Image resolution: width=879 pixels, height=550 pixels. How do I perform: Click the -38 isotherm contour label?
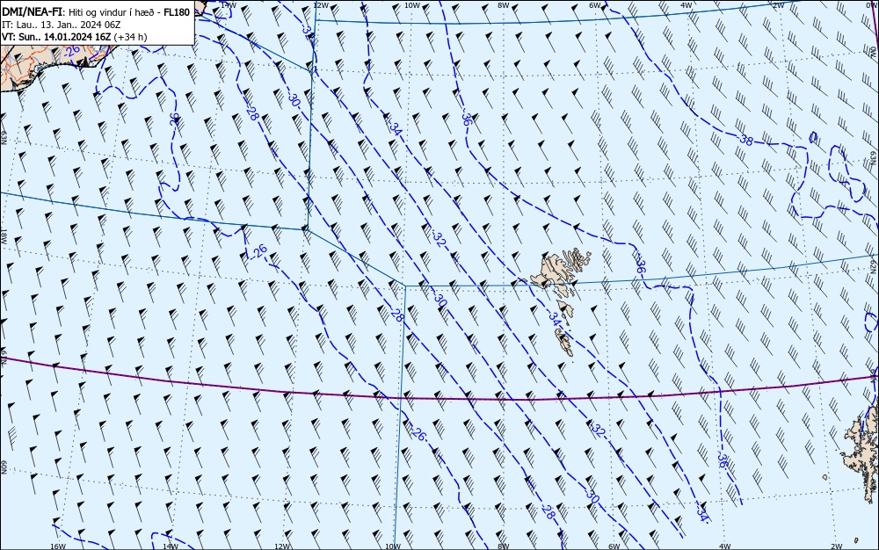click(x=745, y=140)
